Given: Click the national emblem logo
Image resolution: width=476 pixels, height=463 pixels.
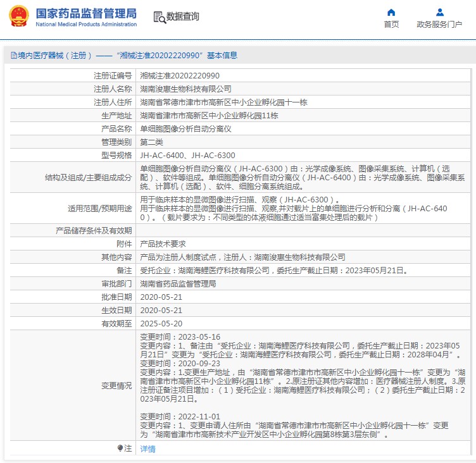Looking at the screenshot, I should [16, 16].
